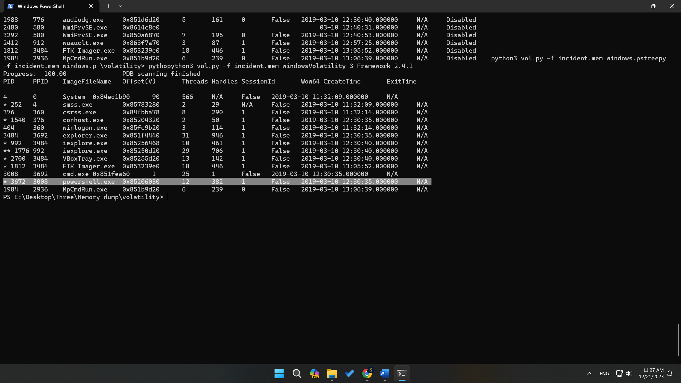
Task: Open File Explorer from taskbar
Action: (x=332, y=374)
